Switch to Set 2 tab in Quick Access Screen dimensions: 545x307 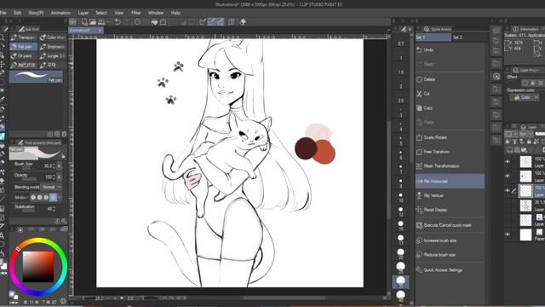click(x=468, y=38)
